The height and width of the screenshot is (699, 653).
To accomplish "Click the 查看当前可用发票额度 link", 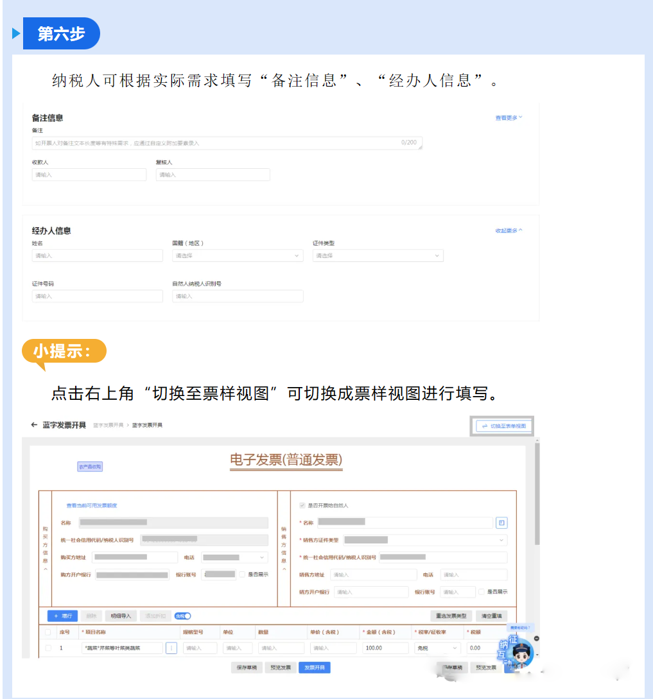I will click(92, 506).
